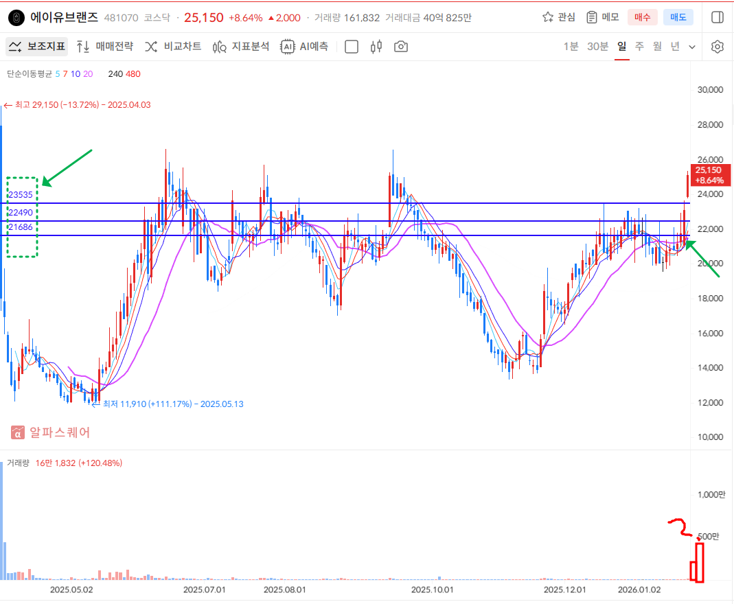This screenshot has width=734, height=604.
Task: Click the 알파스퀘어 watermark logo
Action: [x=51, y=432]
